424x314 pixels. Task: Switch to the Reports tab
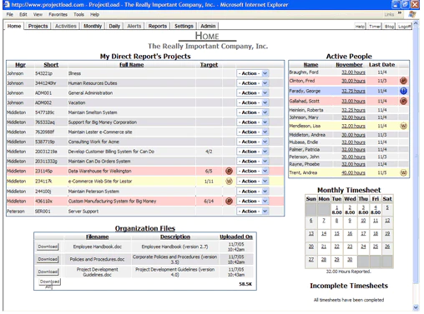coord(158,26)
